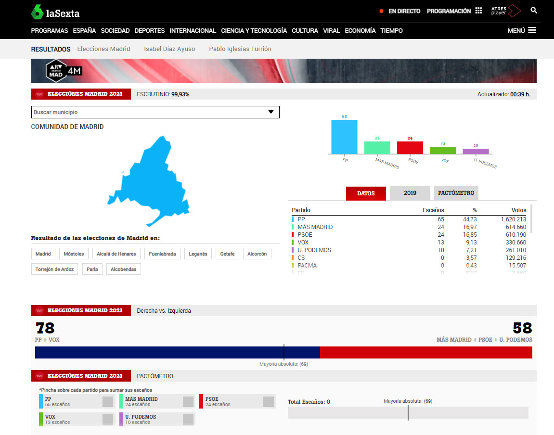Screen dimensions: 554x435
Task: Open the Elecciones Madrid topic link
Action: (103, 49)
